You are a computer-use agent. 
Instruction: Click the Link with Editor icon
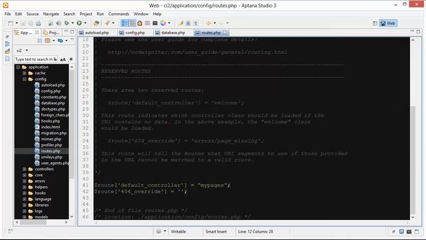(60, 41)
